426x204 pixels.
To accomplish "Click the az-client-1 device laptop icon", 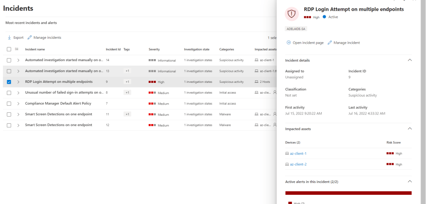I will [x=287, y=154].
